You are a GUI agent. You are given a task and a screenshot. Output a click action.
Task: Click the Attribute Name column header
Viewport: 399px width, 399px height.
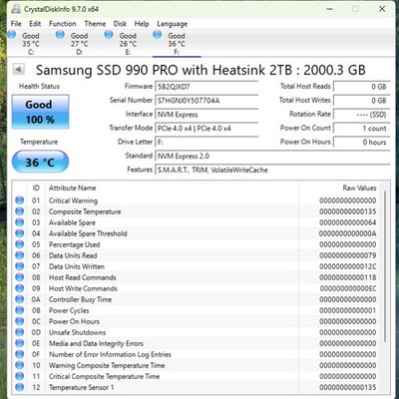(72, 188)
